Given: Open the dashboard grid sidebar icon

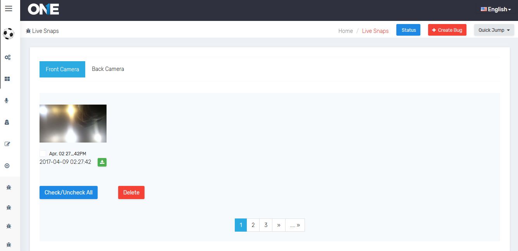Looking at the screenshot, I should coord(7,79).
